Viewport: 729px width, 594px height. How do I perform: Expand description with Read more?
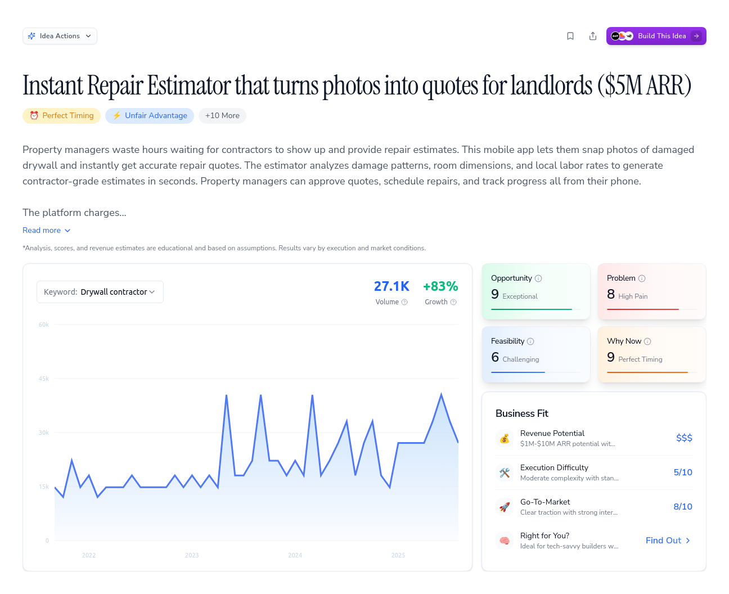pyautogui.click(x=47, y=230)
